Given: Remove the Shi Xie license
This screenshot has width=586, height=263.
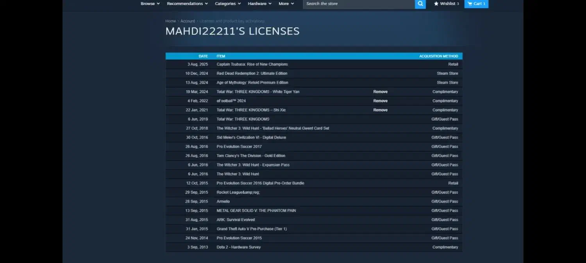Looking at the screenshot, I should click(x=380, y=110).
